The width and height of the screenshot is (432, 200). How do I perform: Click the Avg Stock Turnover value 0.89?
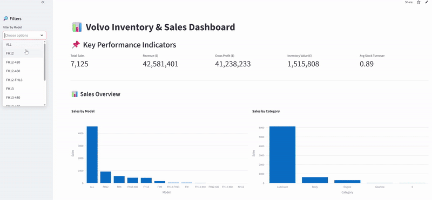[367, 64]
